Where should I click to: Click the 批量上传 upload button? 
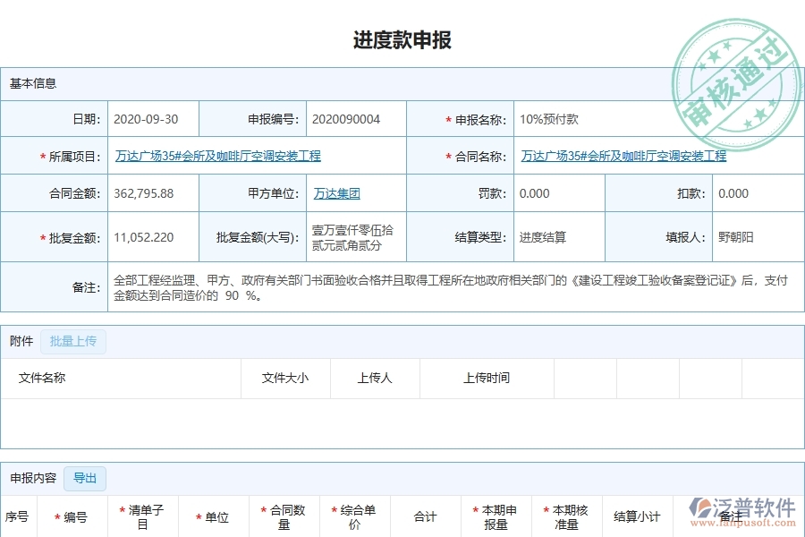(73, 341)
